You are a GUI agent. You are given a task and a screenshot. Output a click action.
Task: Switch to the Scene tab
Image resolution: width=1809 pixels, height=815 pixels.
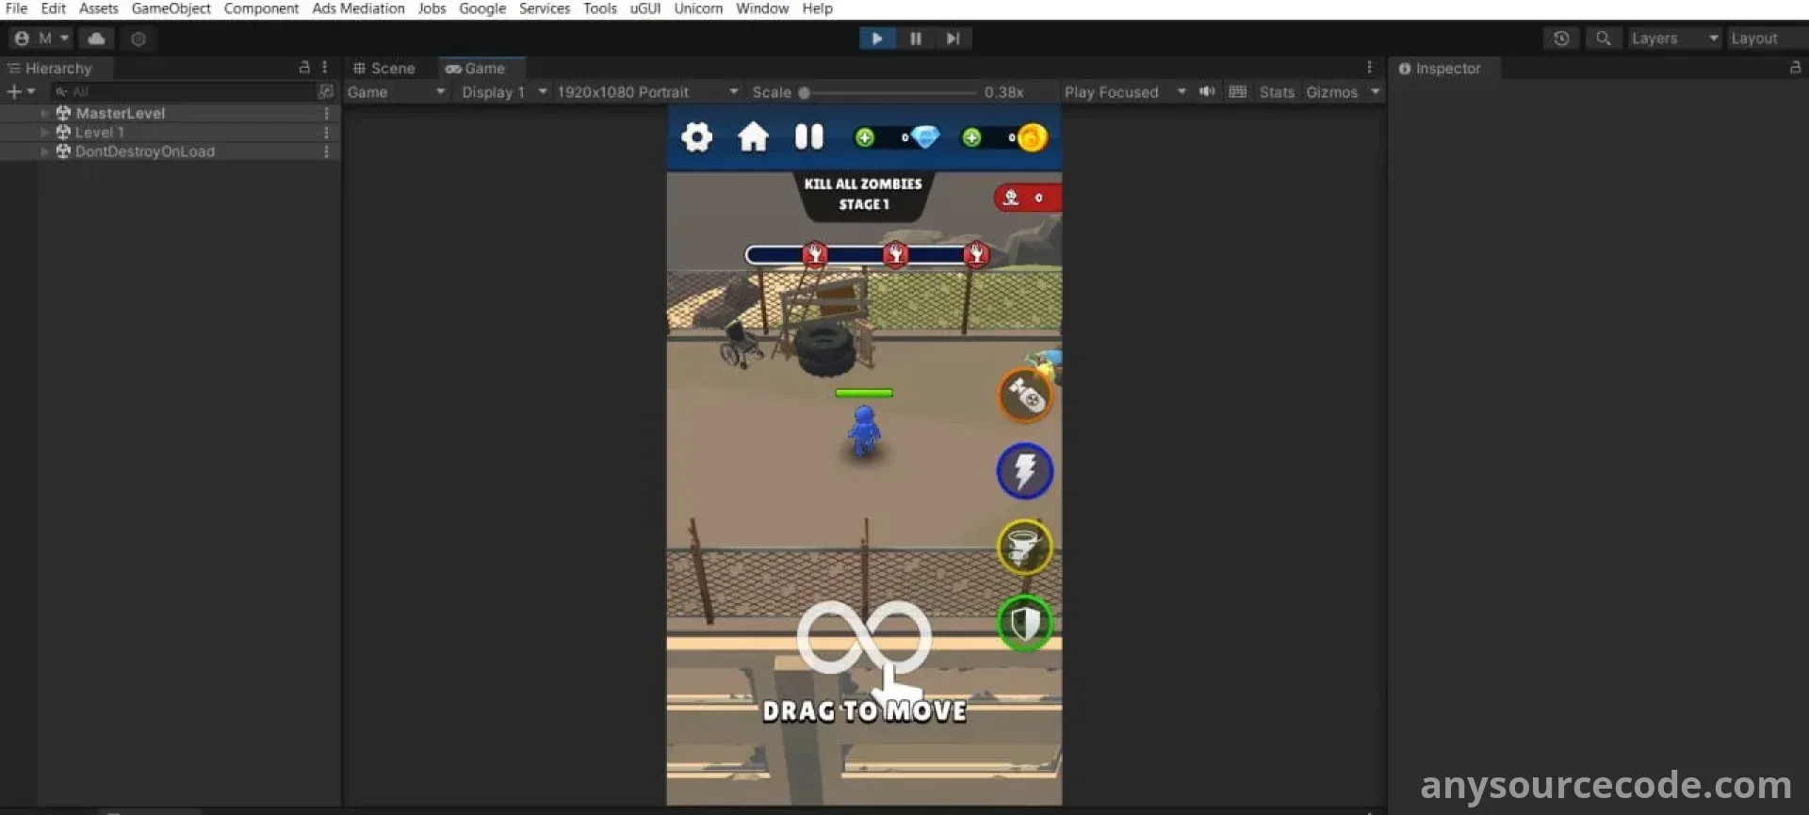tap(384, 69)
